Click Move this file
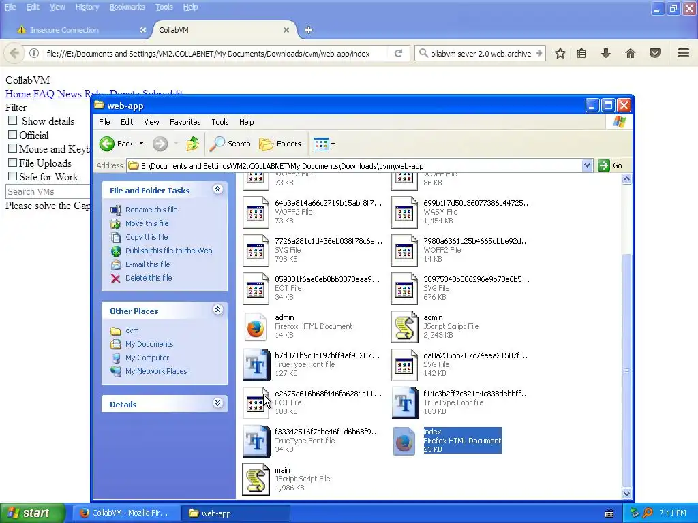698x523 pixels. coord(147,223)
